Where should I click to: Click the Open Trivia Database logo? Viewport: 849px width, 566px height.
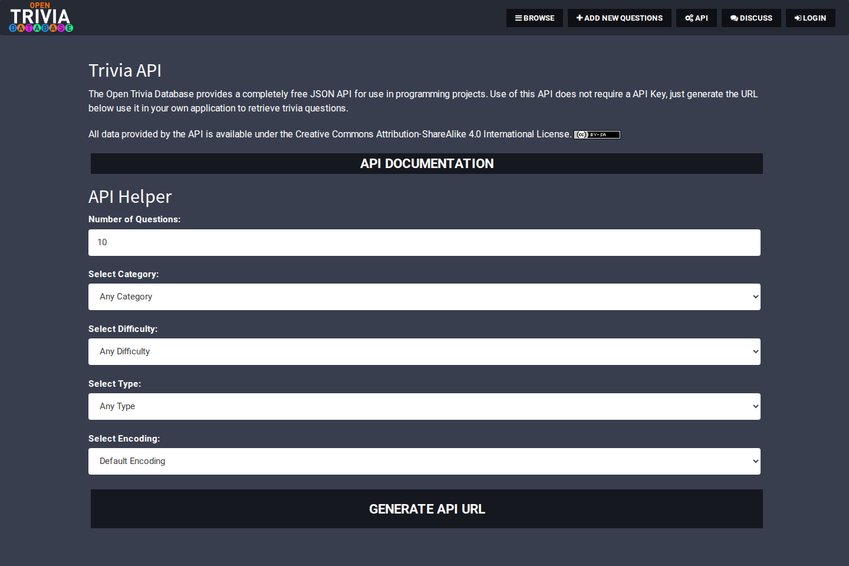tap(41, 18)
